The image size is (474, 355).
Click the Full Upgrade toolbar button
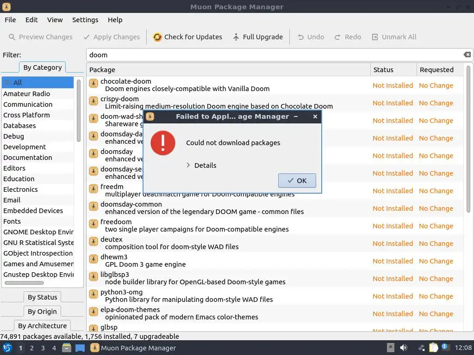(258, 37)
